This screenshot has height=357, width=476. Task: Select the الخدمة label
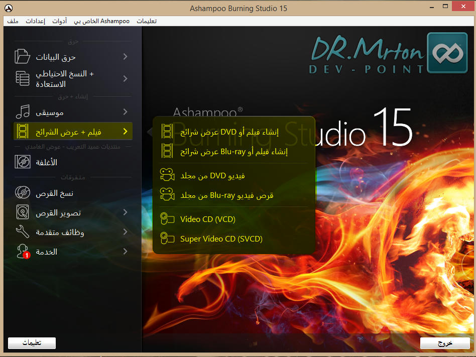pos(47,252)
